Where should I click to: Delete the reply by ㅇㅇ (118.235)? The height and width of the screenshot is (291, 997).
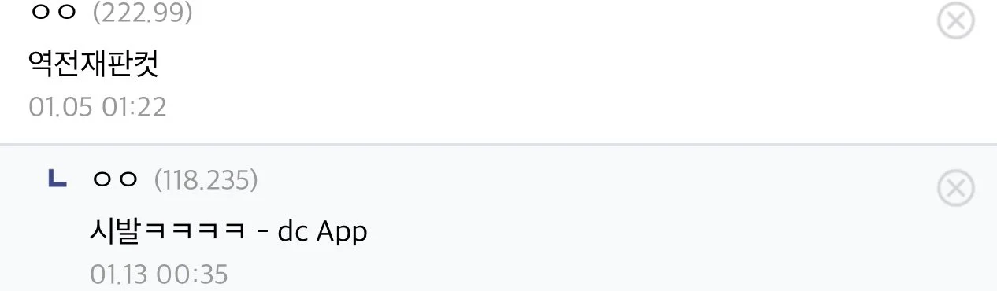[x=956, y=189]
